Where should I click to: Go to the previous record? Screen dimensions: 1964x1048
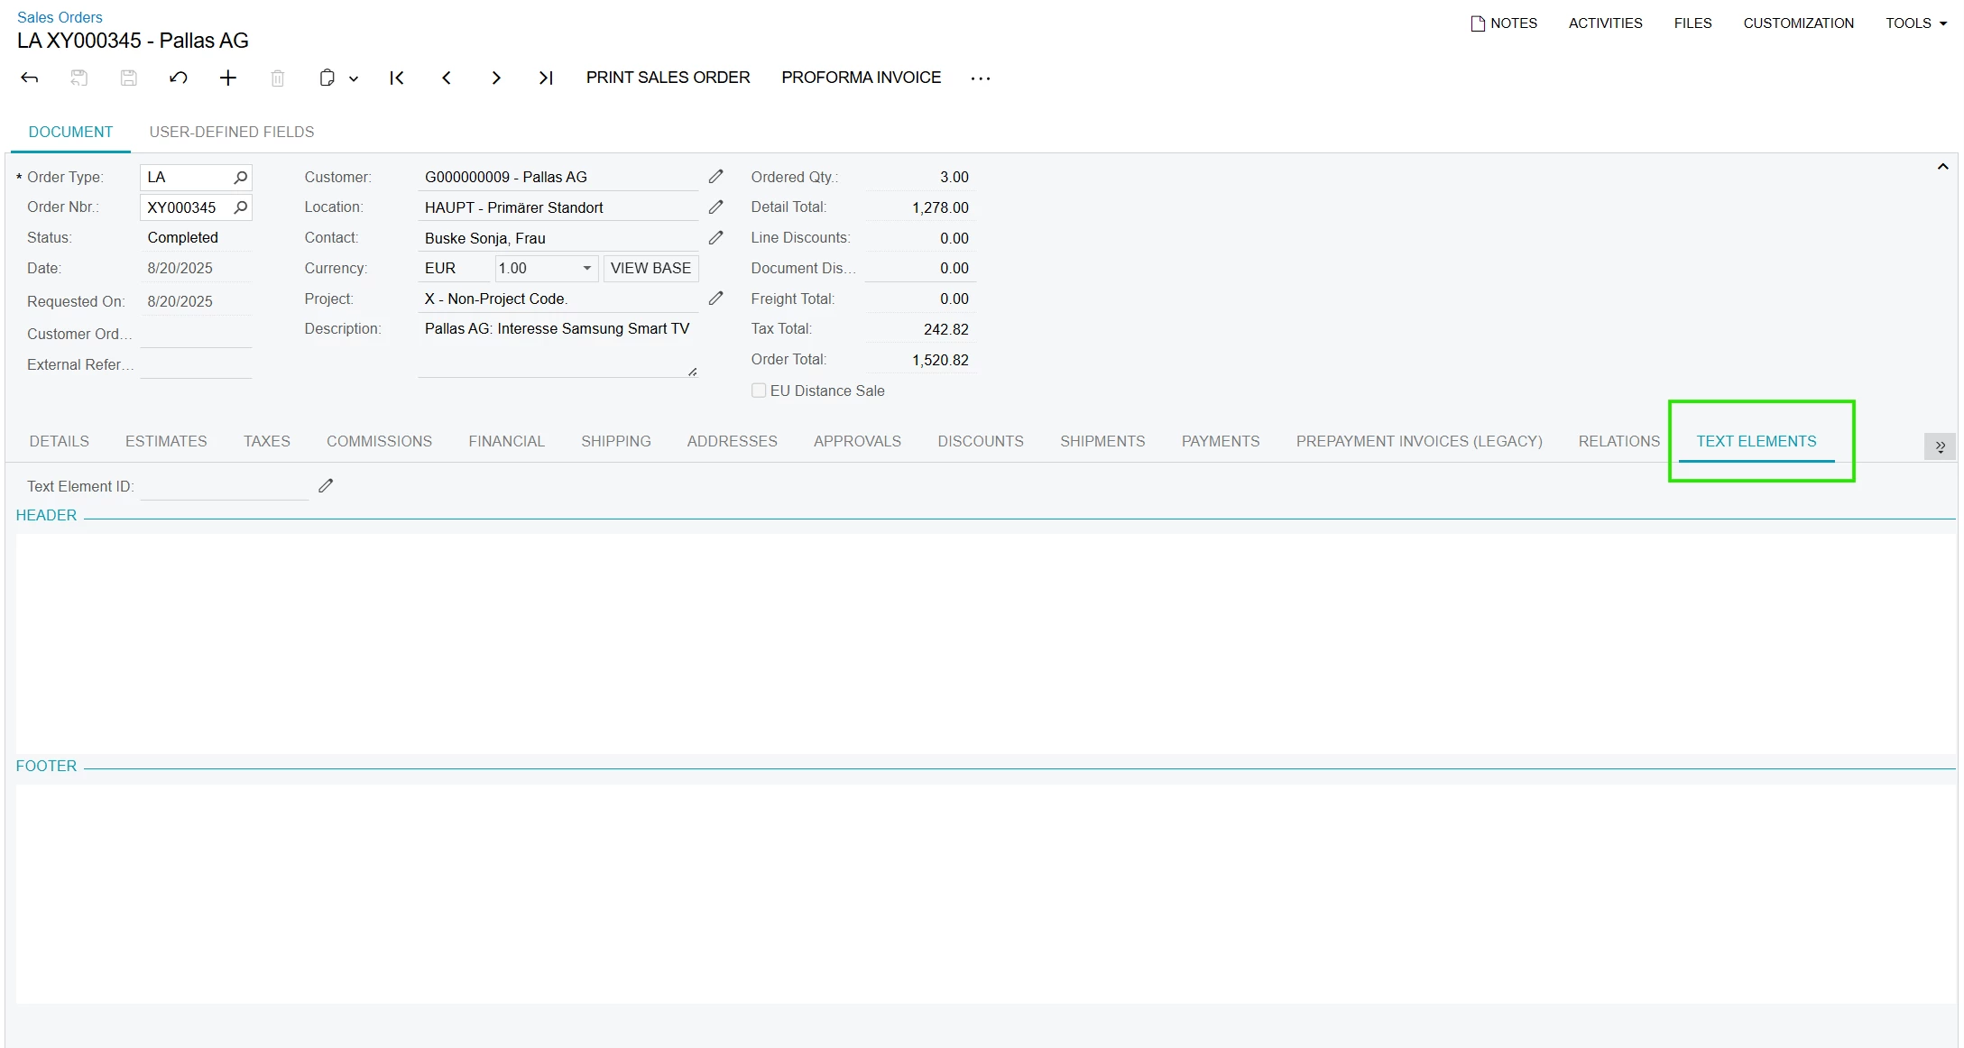(x=447, y=78)
